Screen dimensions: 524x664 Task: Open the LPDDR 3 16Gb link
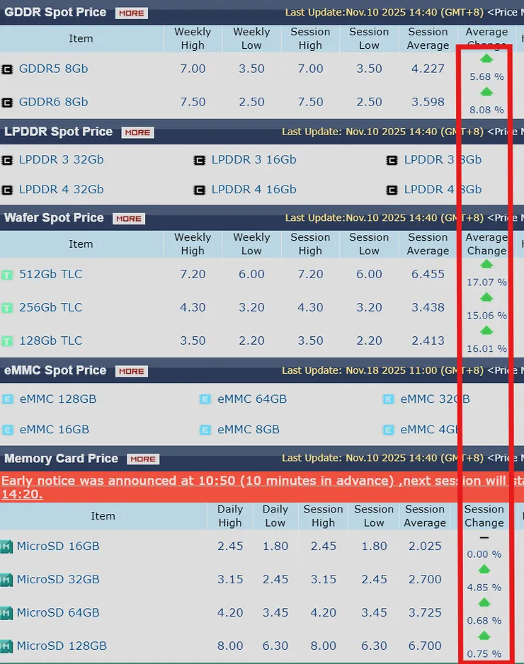click(254, 160)
